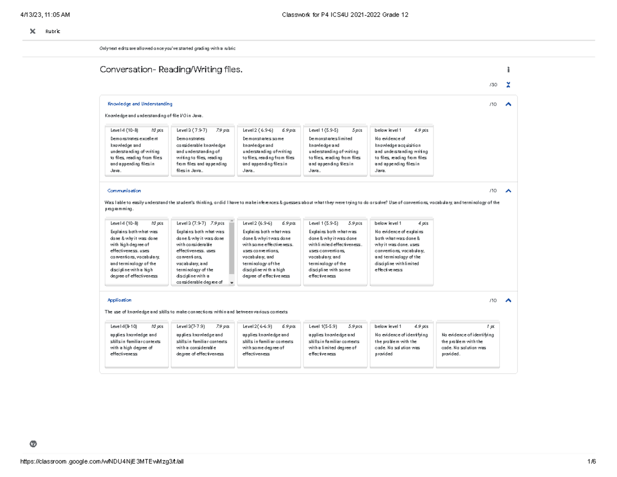Select Level 2 (6.9-6) card under Communication
Screen dimensions: 617x477
click(269, 252)
